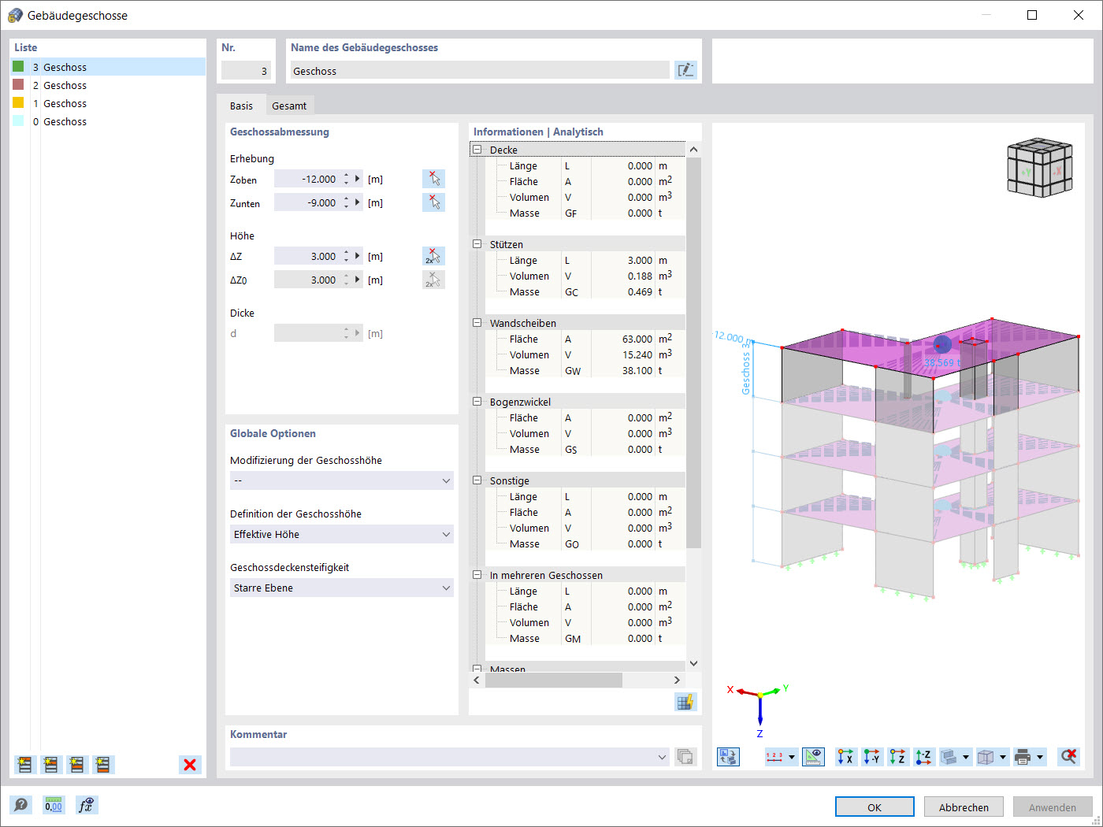Collapse the Bogenzwickel section
This screenshot has width=1103, height=827.
[477, 402]
